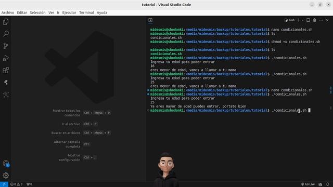Open the Ir menu

pyautogui.click(x=58, y=12)
